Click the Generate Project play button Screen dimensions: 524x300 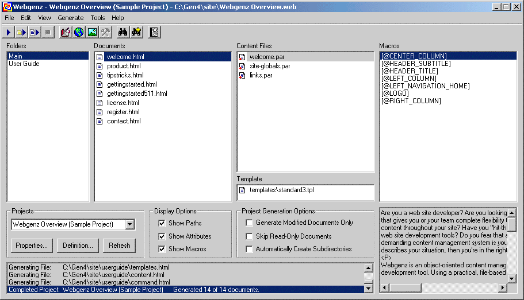point(9,32)
